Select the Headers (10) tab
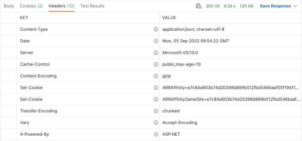Viewport: 302px width, 141px height. tap(61, 6)
